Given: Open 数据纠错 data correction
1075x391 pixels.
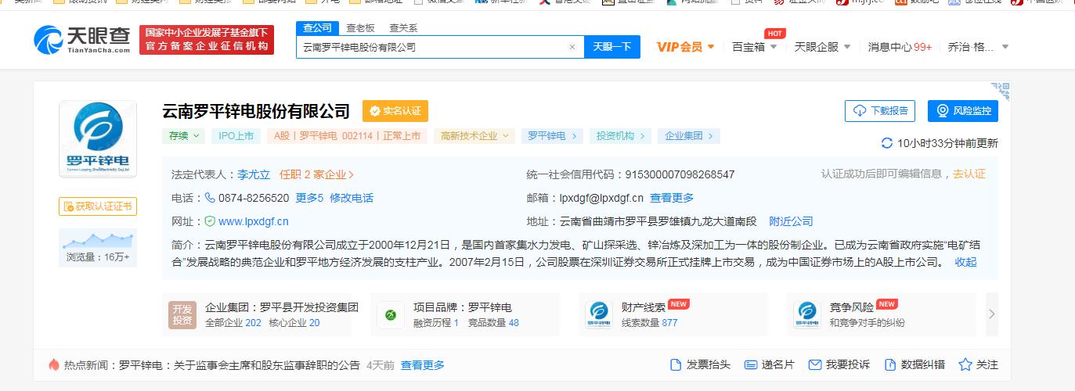Looking at the screenshot, I should click(914, 364).
